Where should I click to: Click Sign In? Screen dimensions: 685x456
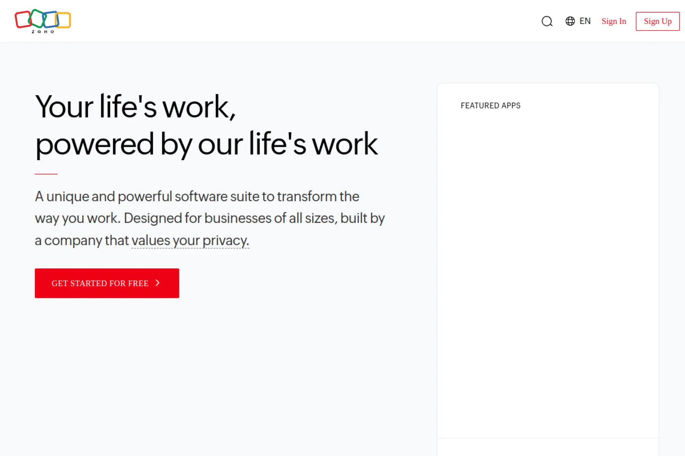click(x=613, y=21)
